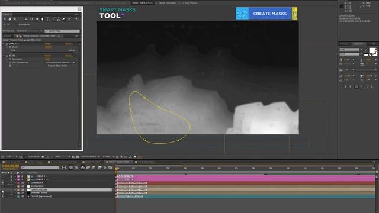Click the auto-keyframe stopwatch icon
The height and width of the screenshot is (213, 379).
(105, 167)
